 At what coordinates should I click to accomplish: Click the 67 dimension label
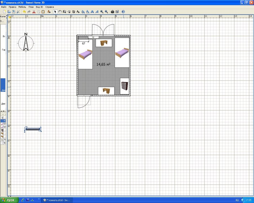(83, 43)
